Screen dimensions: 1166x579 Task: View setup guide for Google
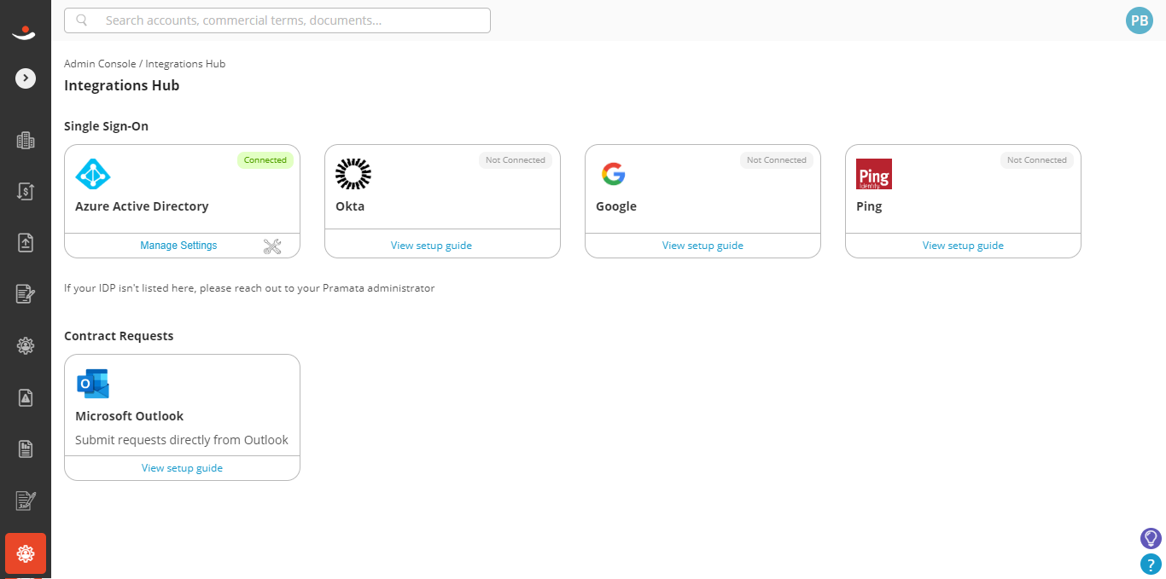point(703,246)
